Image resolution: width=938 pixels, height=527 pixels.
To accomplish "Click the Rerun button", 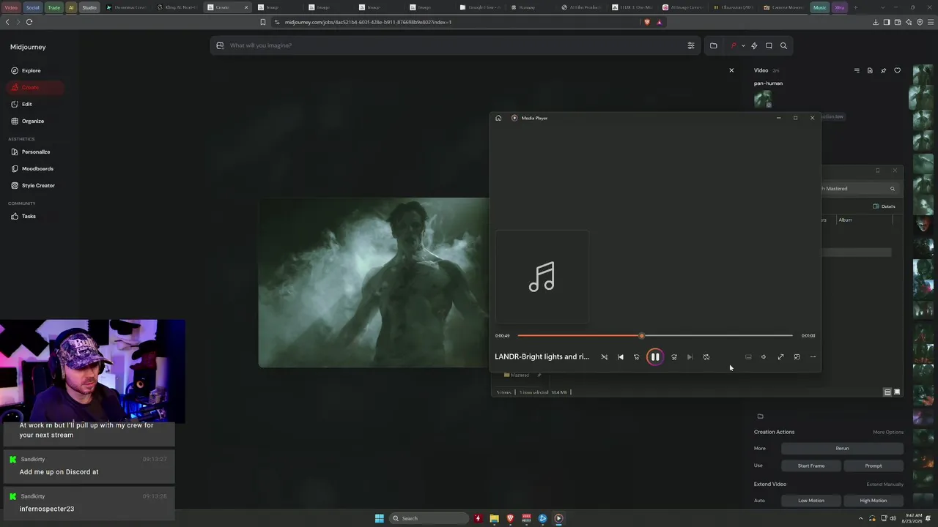I will click(843, 449).
